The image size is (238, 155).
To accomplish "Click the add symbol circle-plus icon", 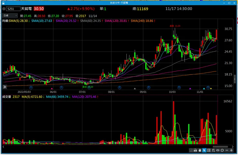I will [x=4, y=9].
